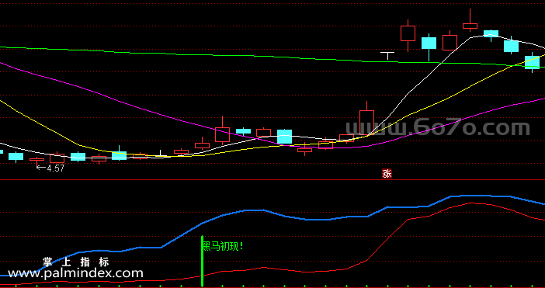Viewport: 545px width, 288px height.
Task: Click the red candle above the 4.57 label
Action: pos(36,160)
